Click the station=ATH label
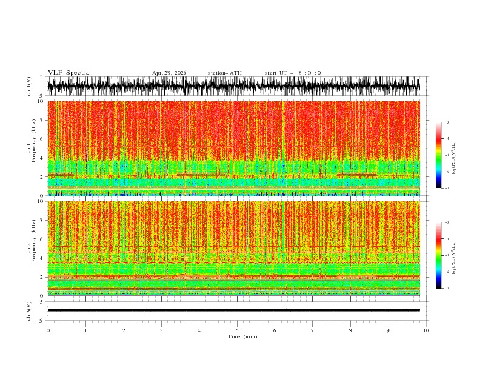 point(225,73)
